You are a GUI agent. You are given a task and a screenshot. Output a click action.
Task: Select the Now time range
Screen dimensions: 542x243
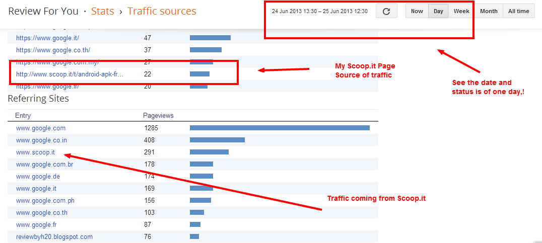coord(417,11)
